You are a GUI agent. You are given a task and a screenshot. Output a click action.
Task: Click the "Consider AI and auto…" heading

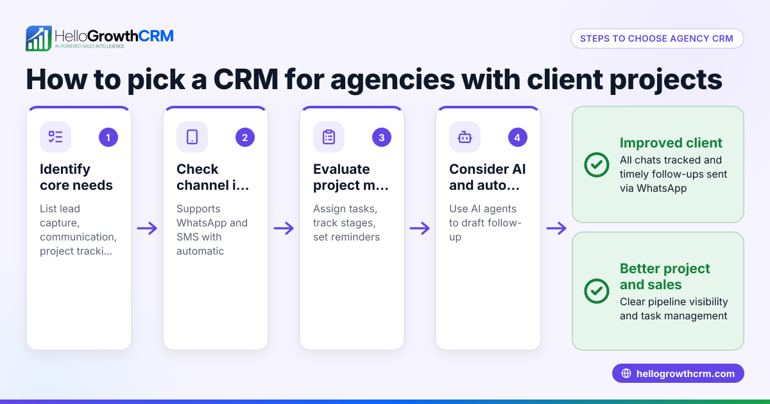pos(488,177)
